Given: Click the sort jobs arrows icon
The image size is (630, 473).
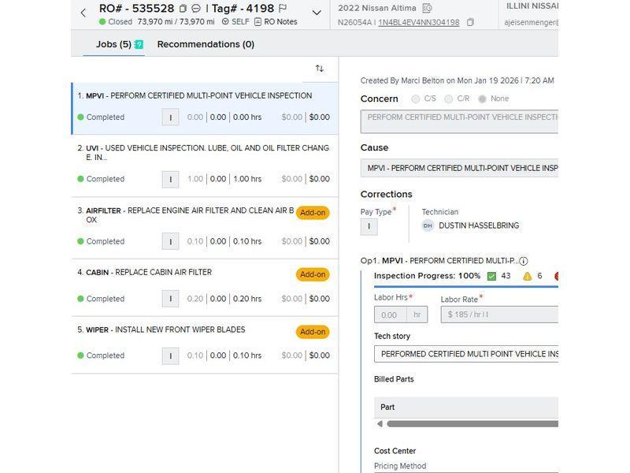Looking at the screenshot, I should pos(319,69).
